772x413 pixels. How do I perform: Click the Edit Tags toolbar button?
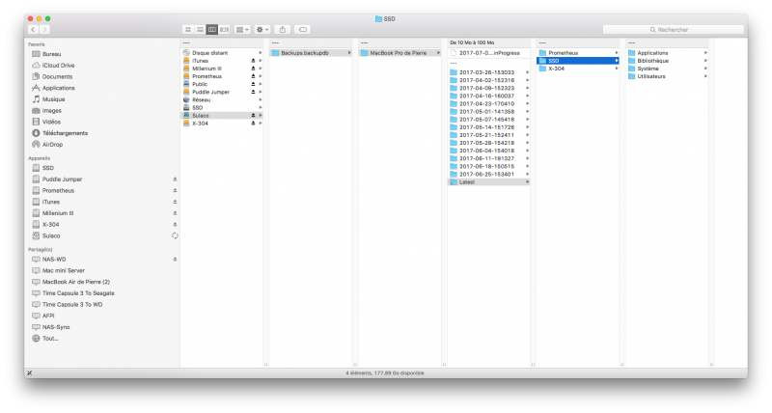(x=302, y=30)
